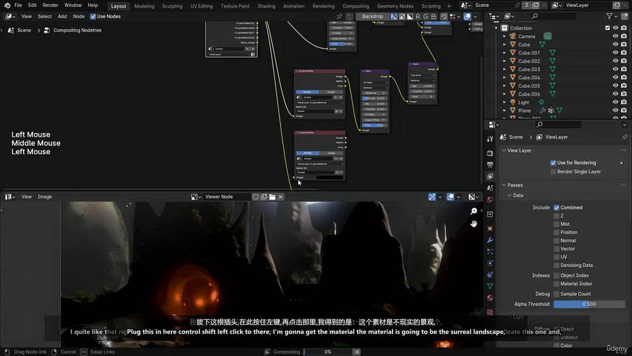
Task: Open the Node menu in compositor
Action: [78, 16]
